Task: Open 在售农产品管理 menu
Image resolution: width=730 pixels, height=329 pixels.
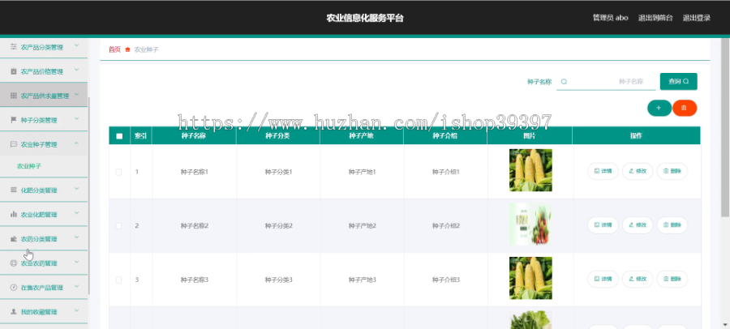Action: click(x=44, y=287)
